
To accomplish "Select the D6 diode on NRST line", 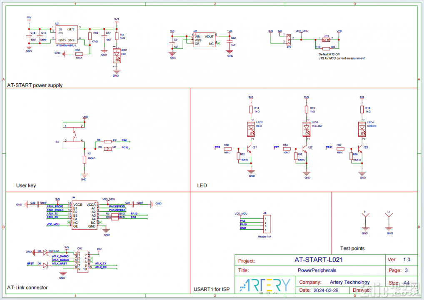I will (x=45, y=266).
